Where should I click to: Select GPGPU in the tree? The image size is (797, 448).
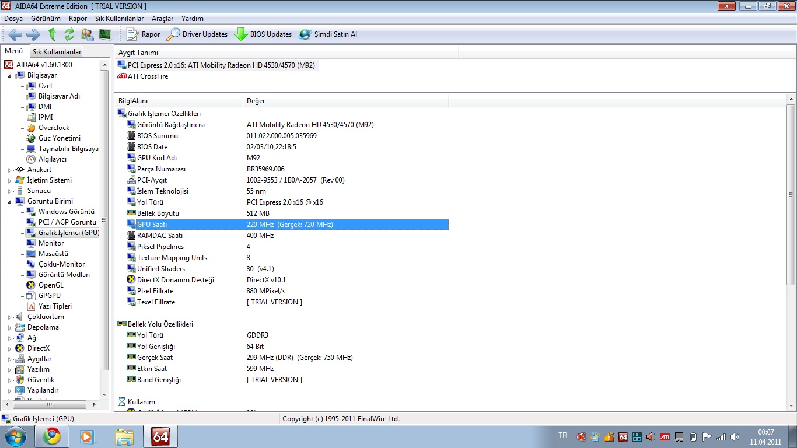point(50,296)
